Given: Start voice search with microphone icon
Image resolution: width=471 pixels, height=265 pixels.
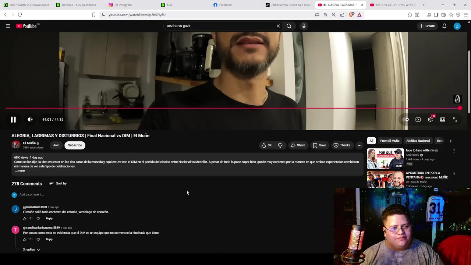Looking at the screenshot, I should pos(304,26).
